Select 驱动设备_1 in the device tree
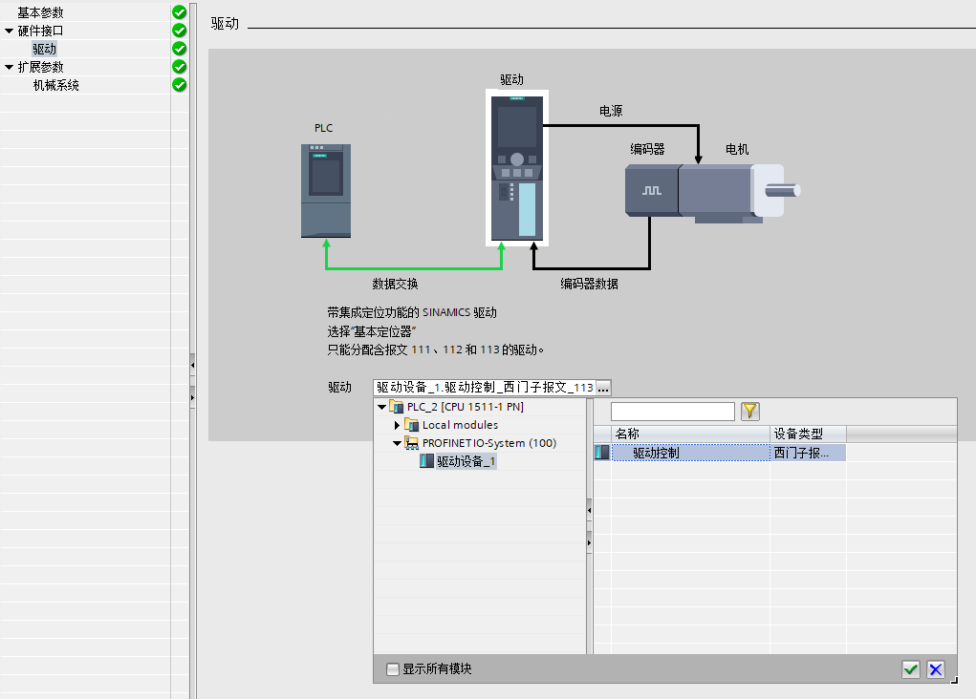Viewport: 976px width, 699px height. click(466, 461)
